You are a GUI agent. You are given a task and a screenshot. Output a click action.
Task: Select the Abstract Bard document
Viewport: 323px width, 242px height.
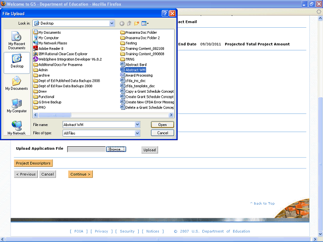click(133, 65)
